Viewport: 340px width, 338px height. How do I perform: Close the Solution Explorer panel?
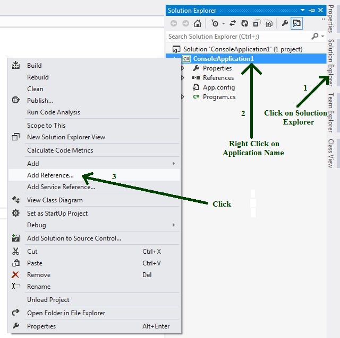(320, 10)
